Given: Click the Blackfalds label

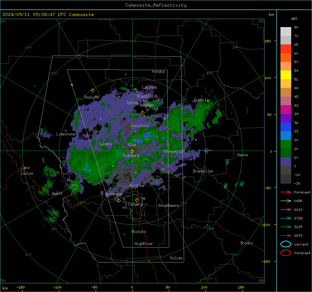Looking at the screenshot, I should pyautogui.click(x=147, y=96).
